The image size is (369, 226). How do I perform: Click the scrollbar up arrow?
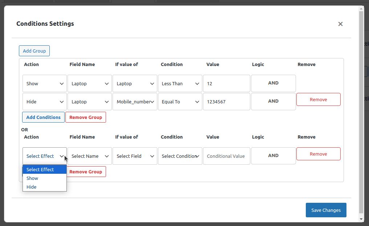pyautogui.click(x=361, y=9)
